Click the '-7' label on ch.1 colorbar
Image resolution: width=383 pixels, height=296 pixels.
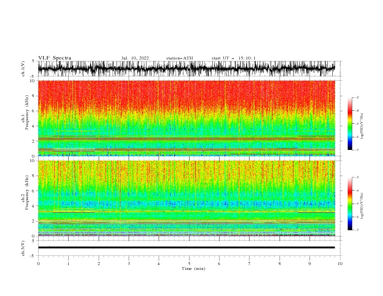(357, 150)
